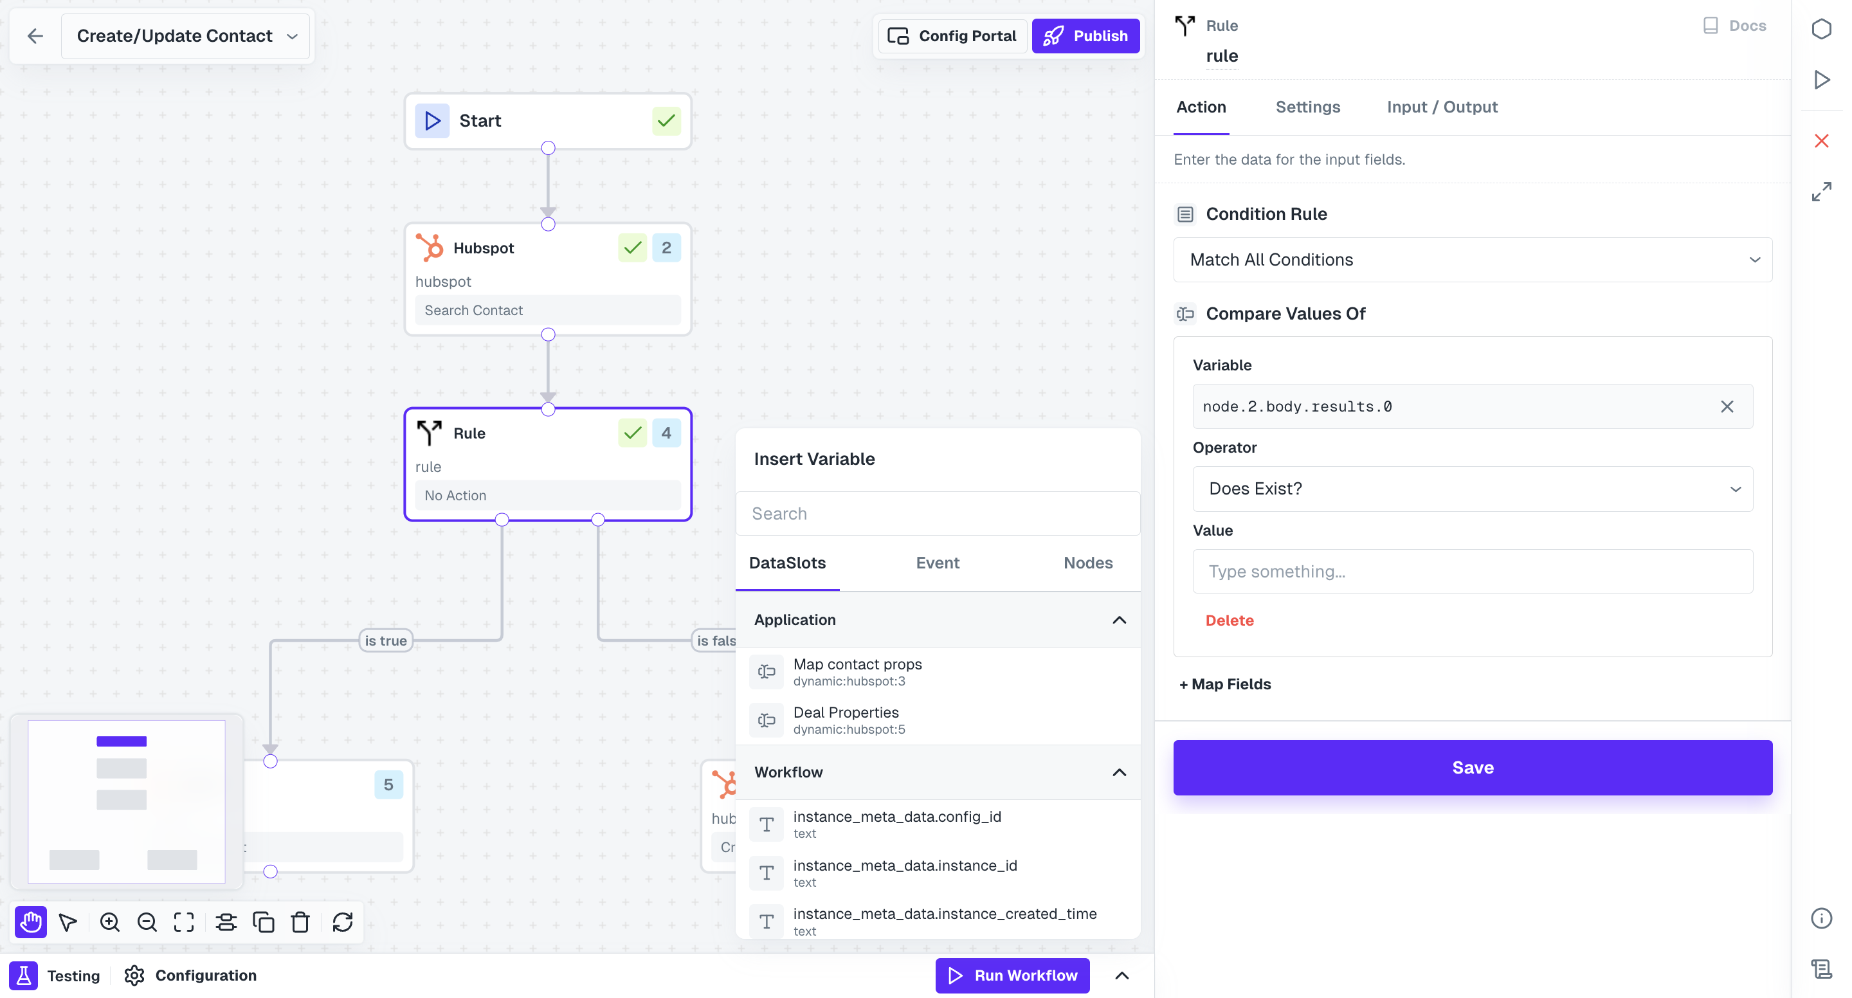1852x998 pixels.
Task: Fit workflow to view
Action: coord(184,921)
